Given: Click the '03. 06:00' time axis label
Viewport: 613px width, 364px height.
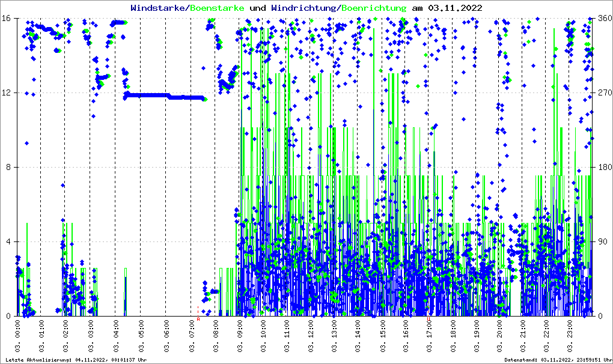Looking at the screenshot, I should click(x=166, y=336).
